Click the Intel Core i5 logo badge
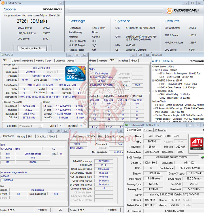204x213 pixels. point(75,74)
